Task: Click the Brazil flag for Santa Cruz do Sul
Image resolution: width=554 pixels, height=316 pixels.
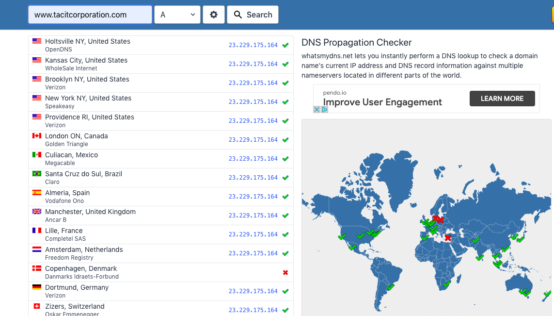Action: tap(37, 174)
